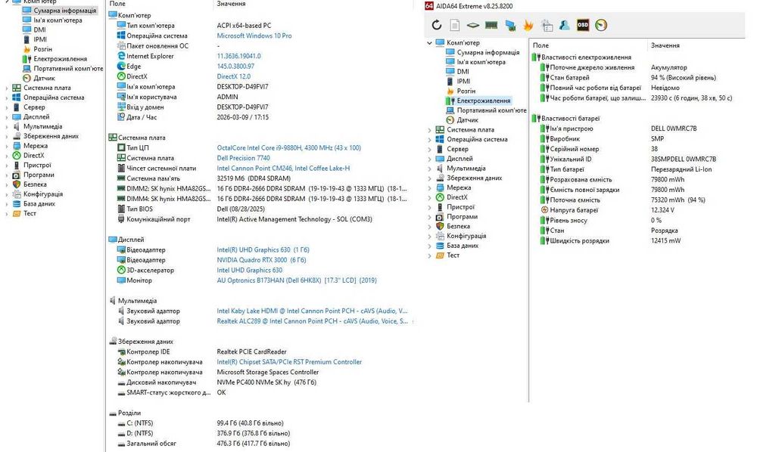Click the Edge browser icon in the summary list
Viewport: 757px width, 452px height.
coord(121,66)
